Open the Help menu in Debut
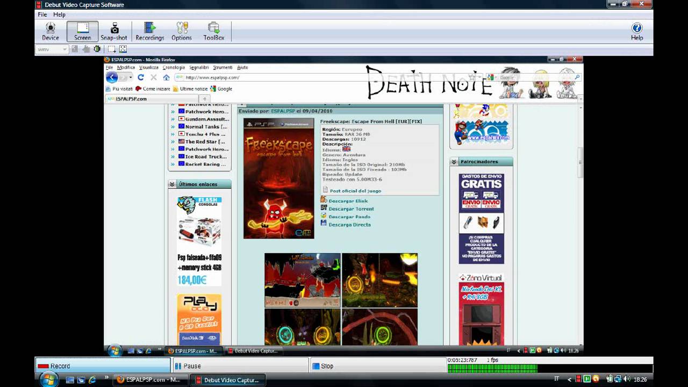This screenshot has width=688, height=387. tap(59, 15)
